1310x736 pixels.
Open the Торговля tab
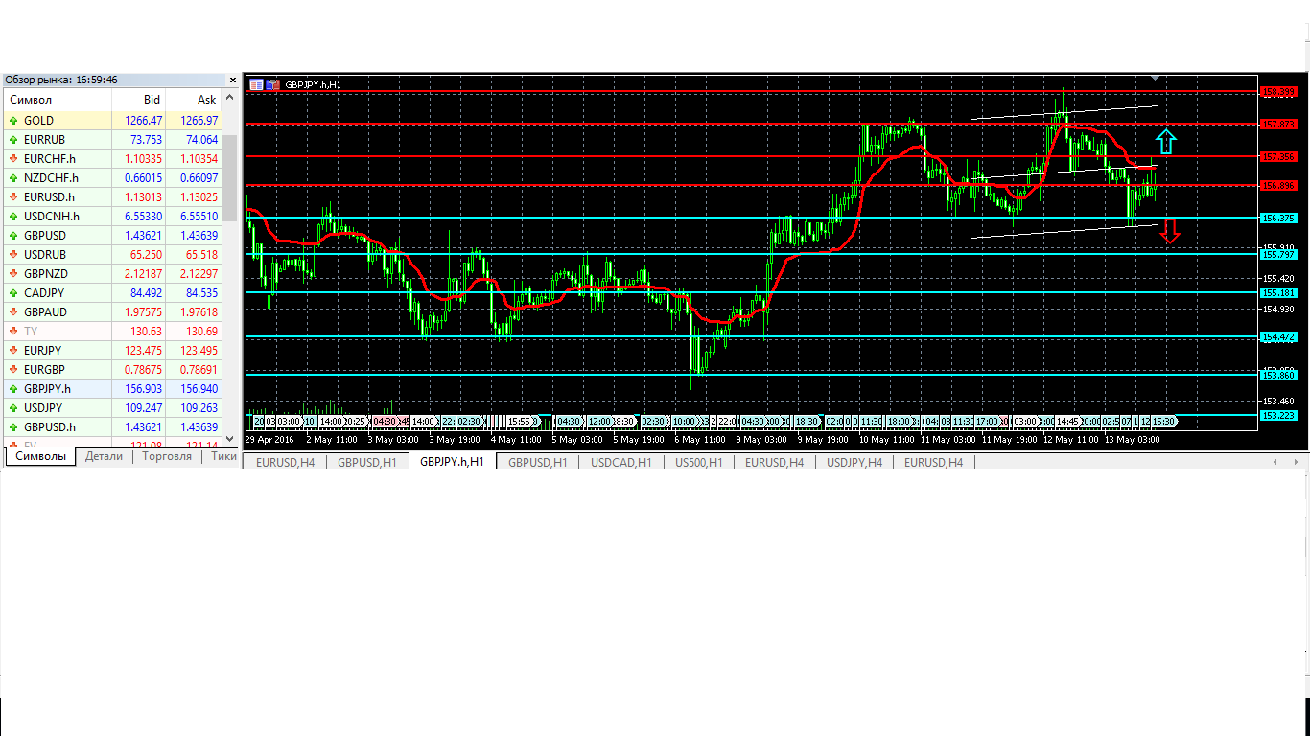[167, 457]
